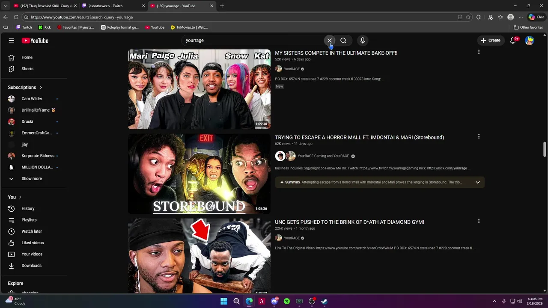
Task: Open the Other favorites folder
Action: [x=528, y=27]
